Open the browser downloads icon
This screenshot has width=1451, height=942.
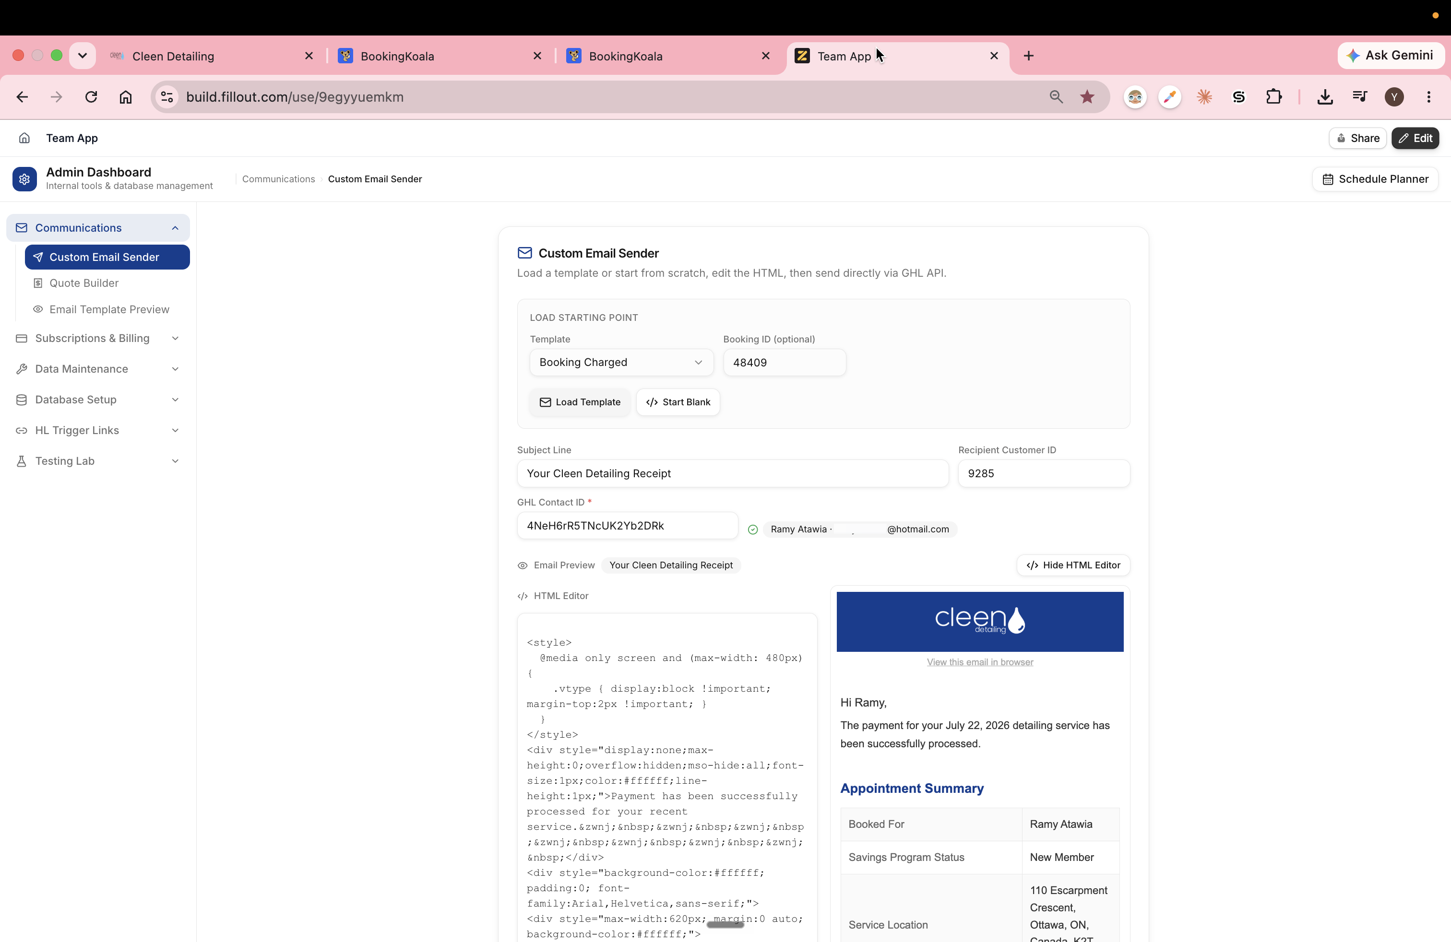click(x=1325, y=97)
